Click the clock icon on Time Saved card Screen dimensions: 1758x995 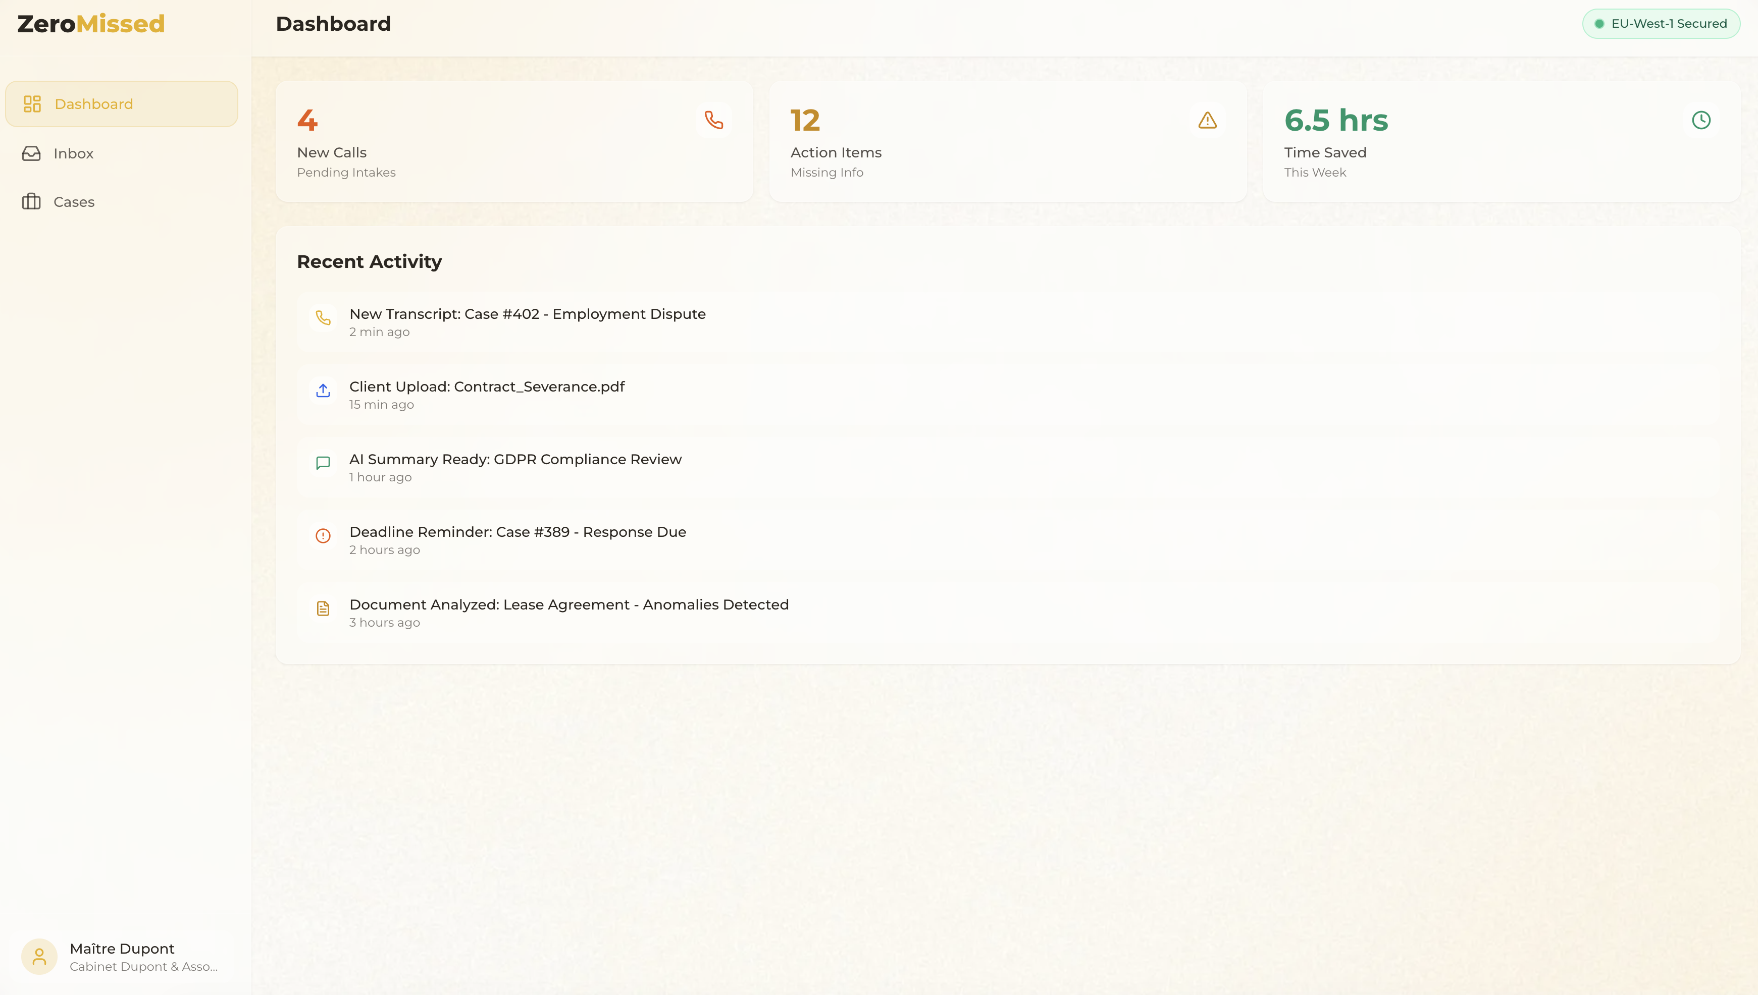(1701, 120)
